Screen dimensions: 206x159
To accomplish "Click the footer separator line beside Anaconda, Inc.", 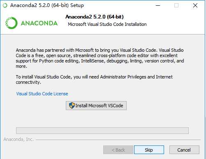I will (118, 140).
